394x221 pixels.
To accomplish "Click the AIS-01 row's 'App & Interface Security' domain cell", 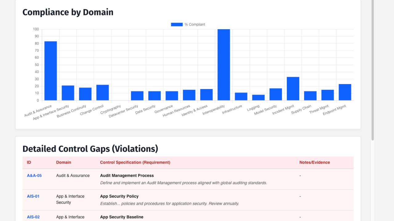I will coord(70,199).
